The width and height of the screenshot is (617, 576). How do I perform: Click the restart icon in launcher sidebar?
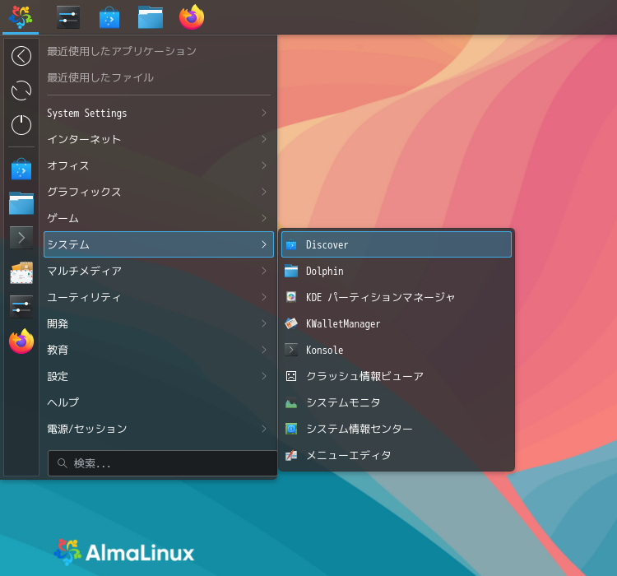click(21, 91)
